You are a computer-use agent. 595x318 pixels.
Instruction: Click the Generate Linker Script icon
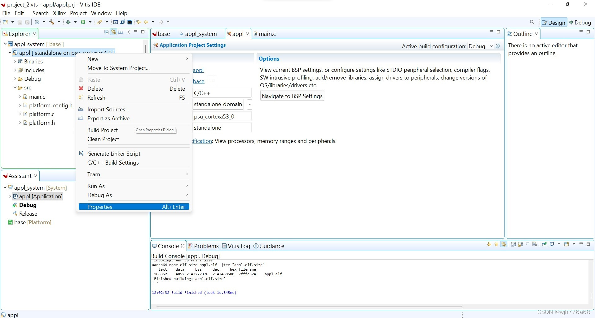(x=81, y=153)
